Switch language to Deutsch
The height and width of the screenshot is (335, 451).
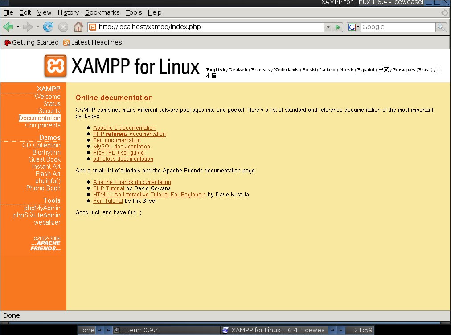238,69
